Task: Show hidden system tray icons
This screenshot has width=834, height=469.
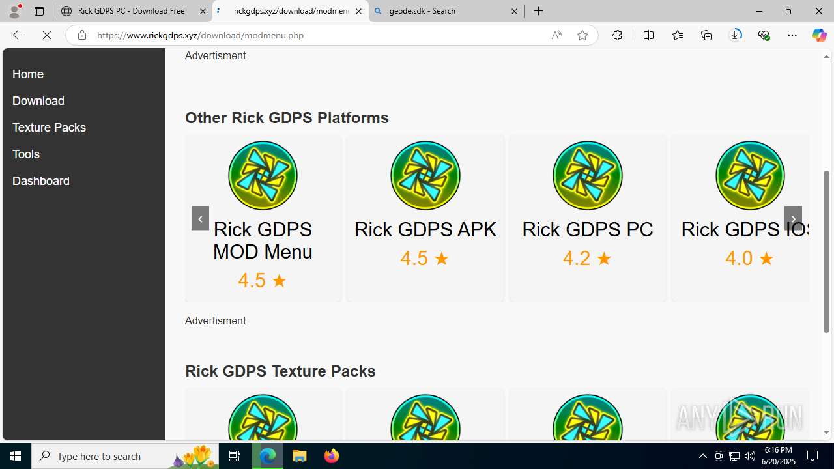Action: (702, 456)
